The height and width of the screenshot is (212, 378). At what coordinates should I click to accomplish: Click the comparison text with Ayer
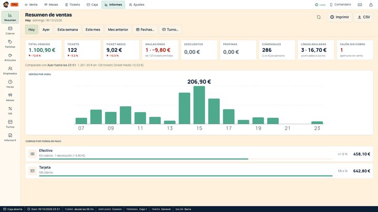[x=85, y=65]
